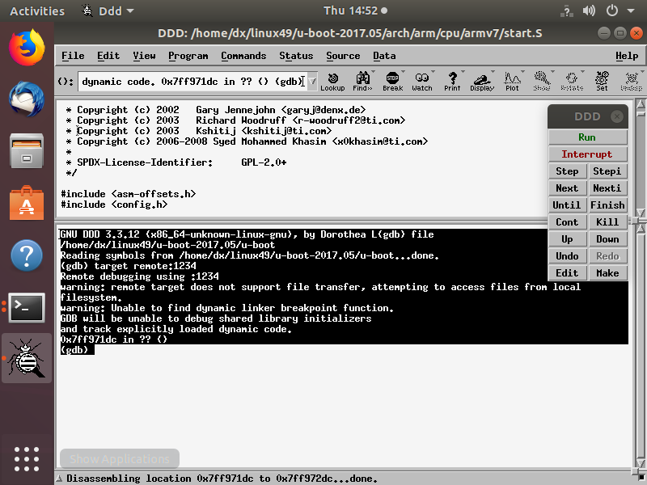This screenshot has width=647, height=485.
Task: Click the Watch eyes icon
Action: tap(421, 79)
